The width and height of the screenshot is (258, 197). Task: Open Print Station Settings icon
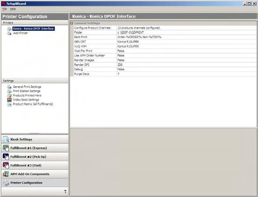point(9,91)
